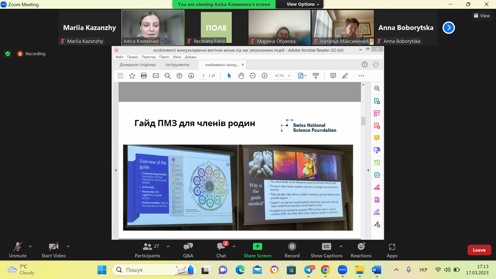Click the Share Screen icon
This screenshot has height=279, width=496.
257,246
